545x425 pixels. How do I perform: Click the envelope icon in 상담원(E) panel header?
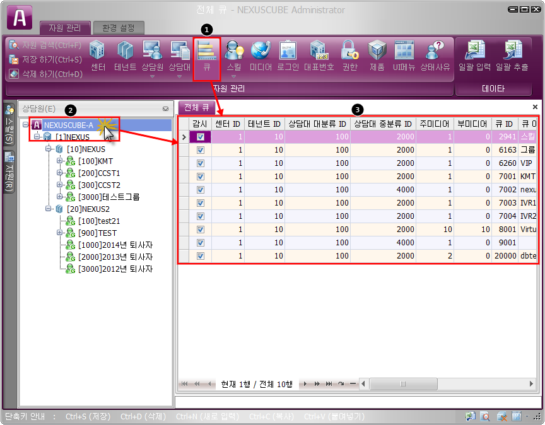[x=165, y=108]
